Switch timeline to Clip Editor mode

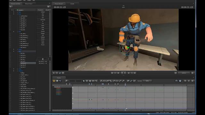pos(54,81)
